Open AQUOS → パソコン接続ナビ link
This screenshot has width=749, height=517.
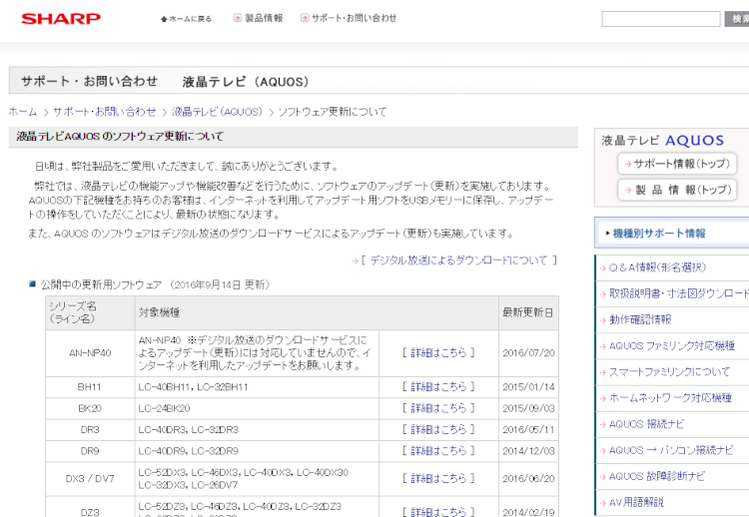[671, 450]
